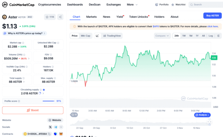
Task: Click the CoinMarketCap logo
Action: 18,5
